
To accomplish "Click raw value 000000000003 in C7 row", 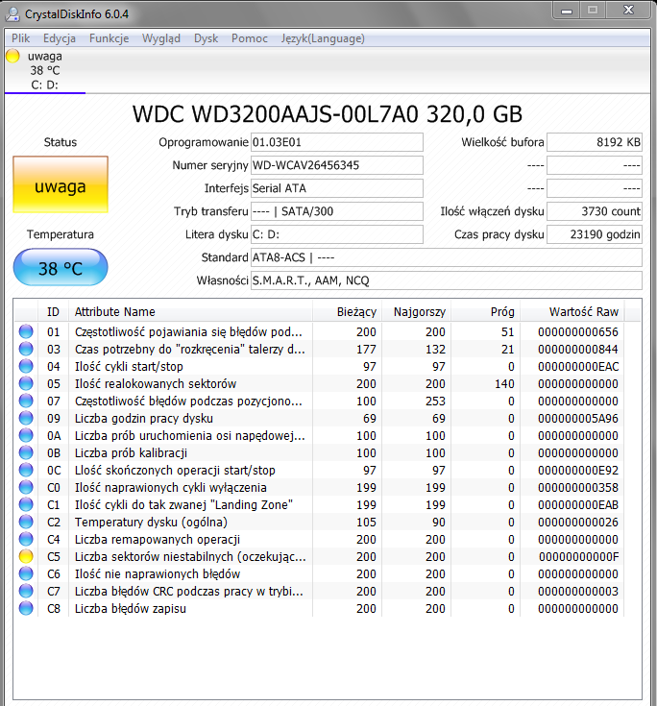I will click(578, 592).
